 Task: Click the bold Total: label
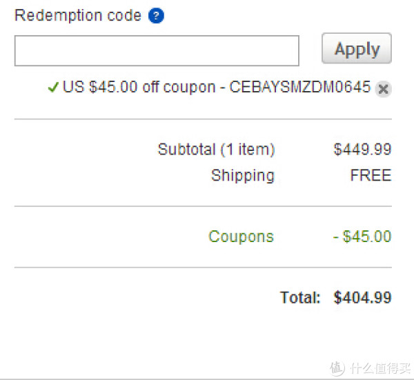pyautogui.click(x=300, y=297)
